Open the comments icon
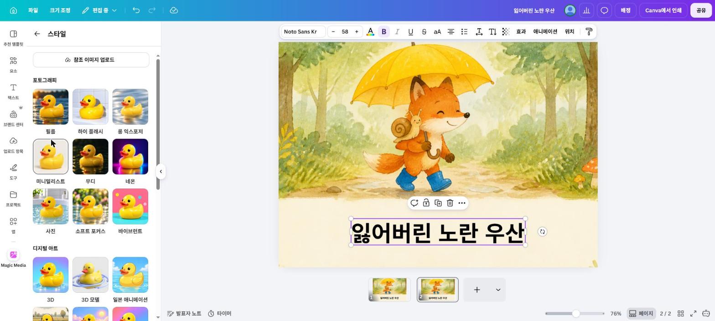The height and width of the screenshot is (321, 715). (604, 10)
